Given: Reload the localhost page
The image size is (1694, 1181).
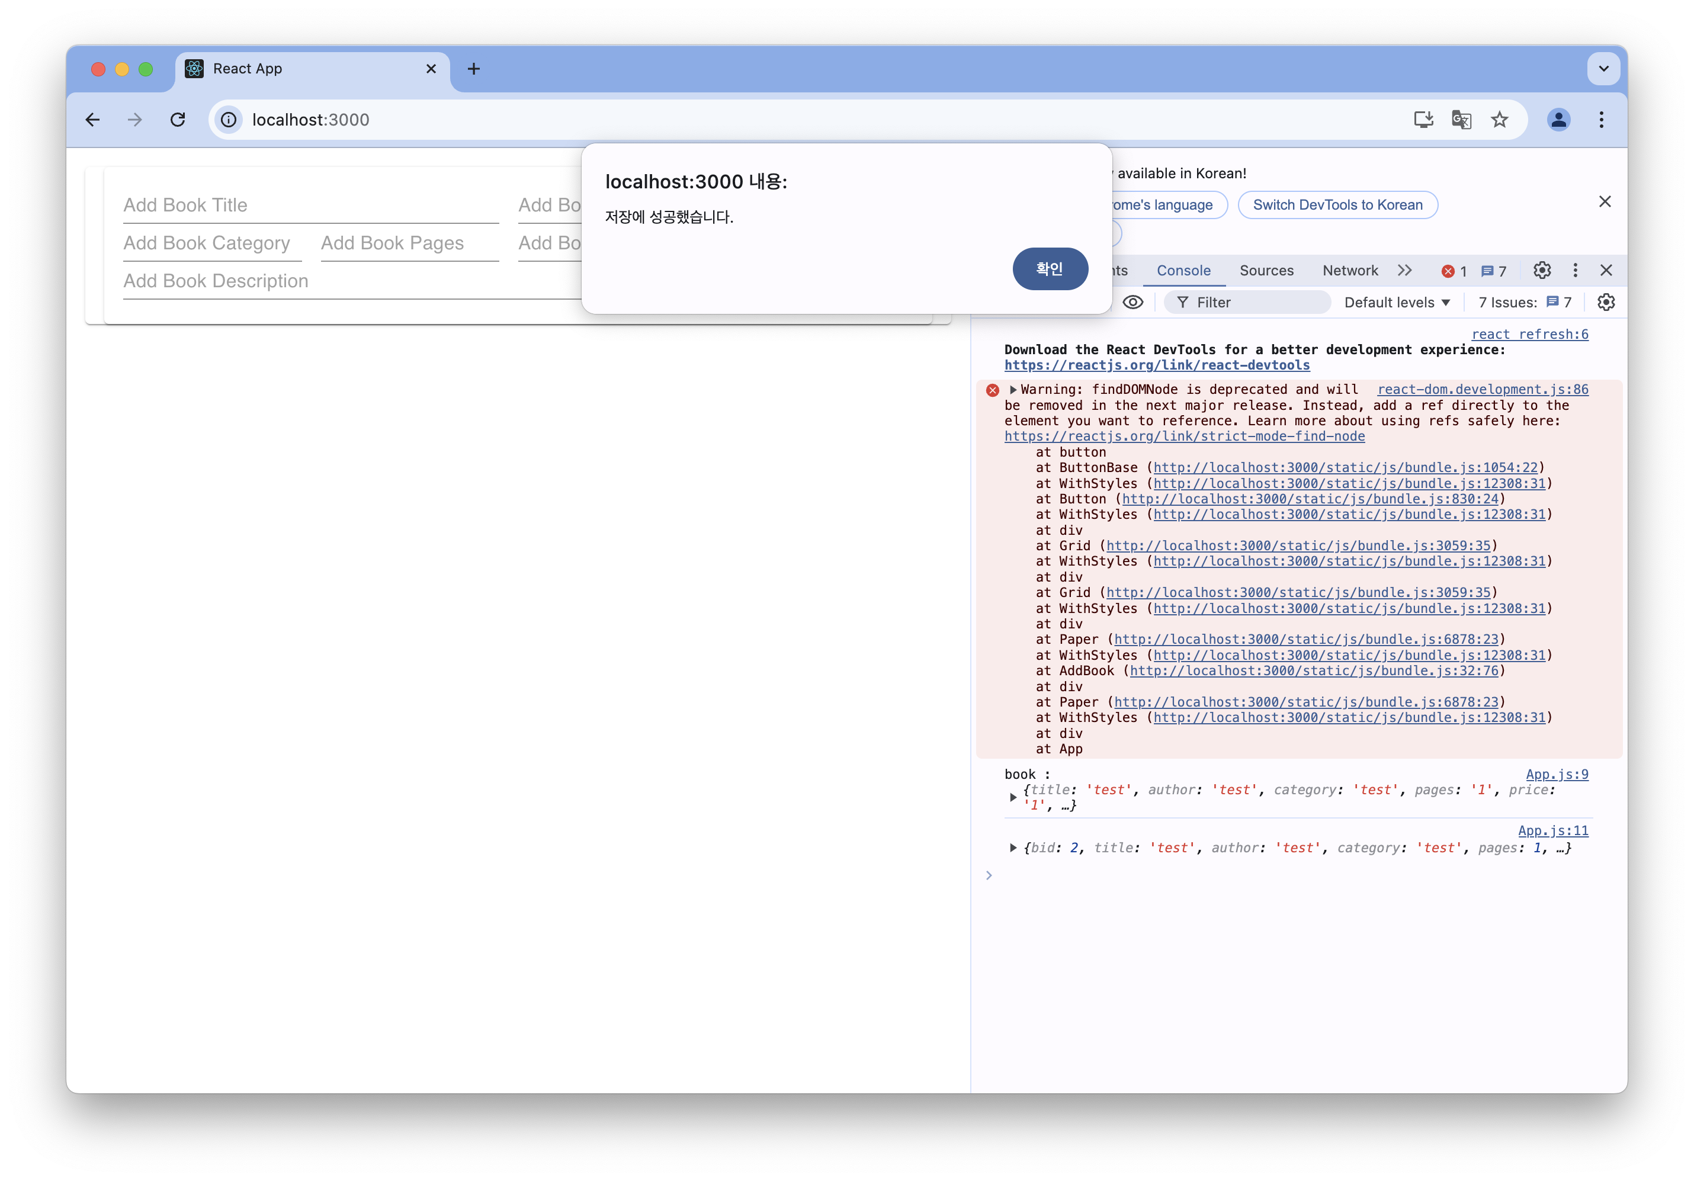Looking at the screenshot, I should click(178, 120).
